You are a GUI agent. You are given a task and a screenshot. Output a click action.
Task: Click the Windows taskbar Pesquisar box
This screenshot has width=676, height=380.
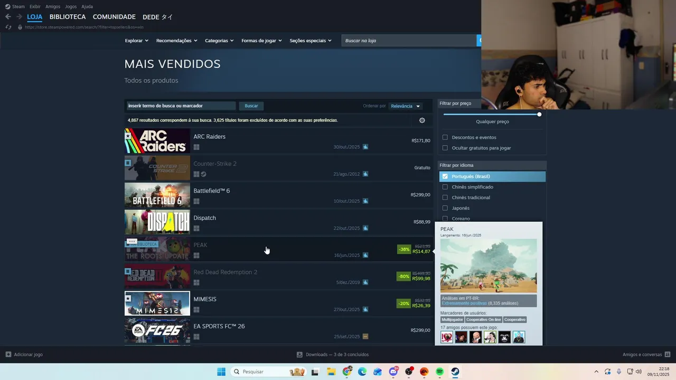pyautogui.click(x=268, y=372)
